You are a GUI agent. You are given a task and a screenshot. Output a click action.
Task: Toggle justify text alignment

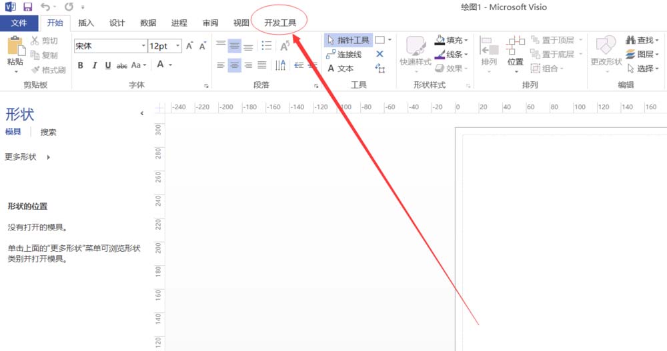pos(262,65)
